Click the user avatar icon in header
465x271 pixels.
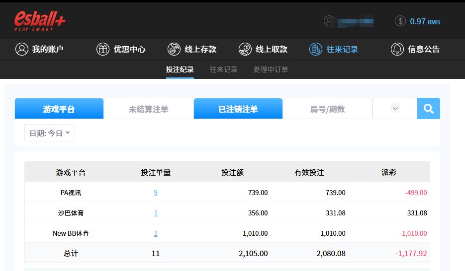(329, 21)
